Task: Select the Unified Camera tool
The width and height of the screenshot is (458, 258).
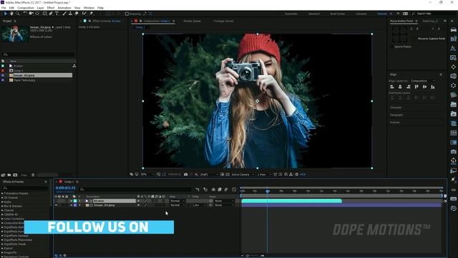Action: point(31,14)
